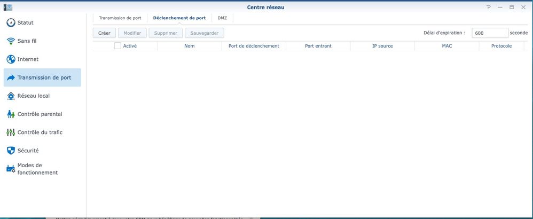Screen dimensions: 533x219
Task: Click the Sauvegarder button
Action: pyautogui.click(x=205, y=33)
